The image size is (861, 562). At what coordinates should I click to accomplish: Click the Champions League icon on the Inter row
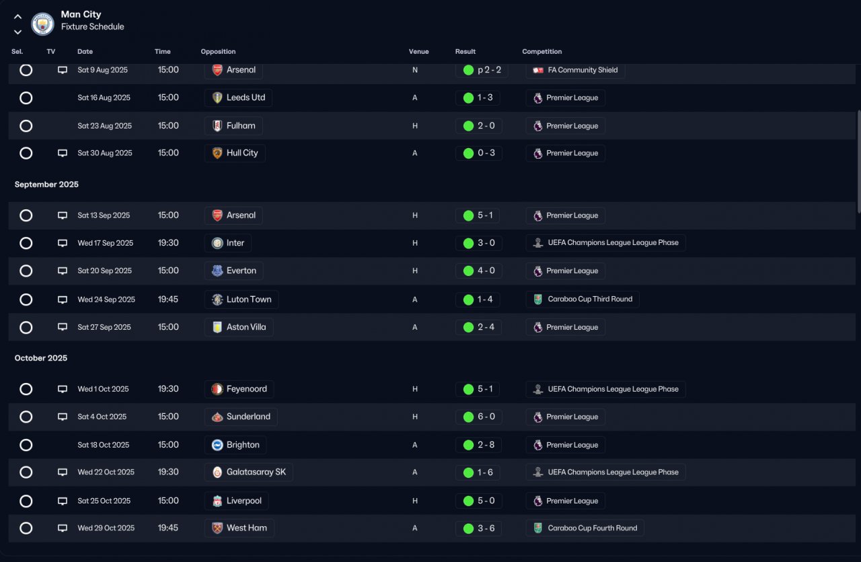coord(537,243)
